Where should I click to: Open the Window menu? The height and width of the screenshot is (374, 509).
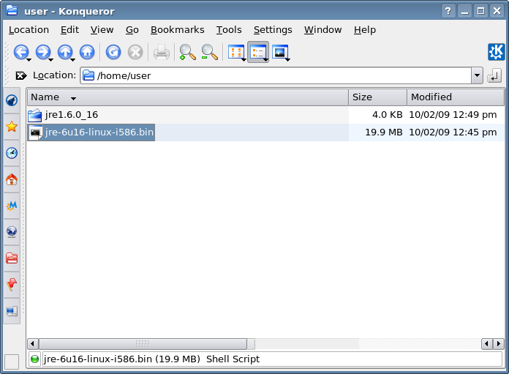(323, 30)
